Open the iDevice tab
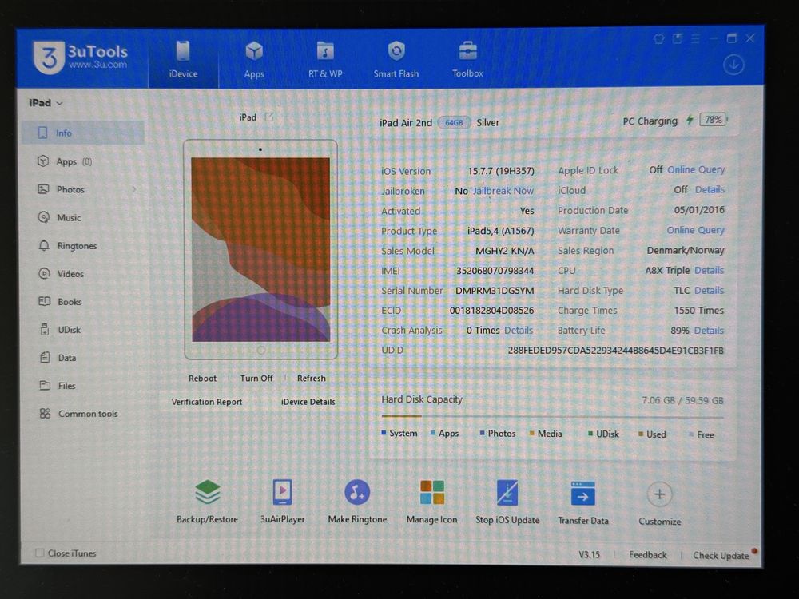 [183, 60]
